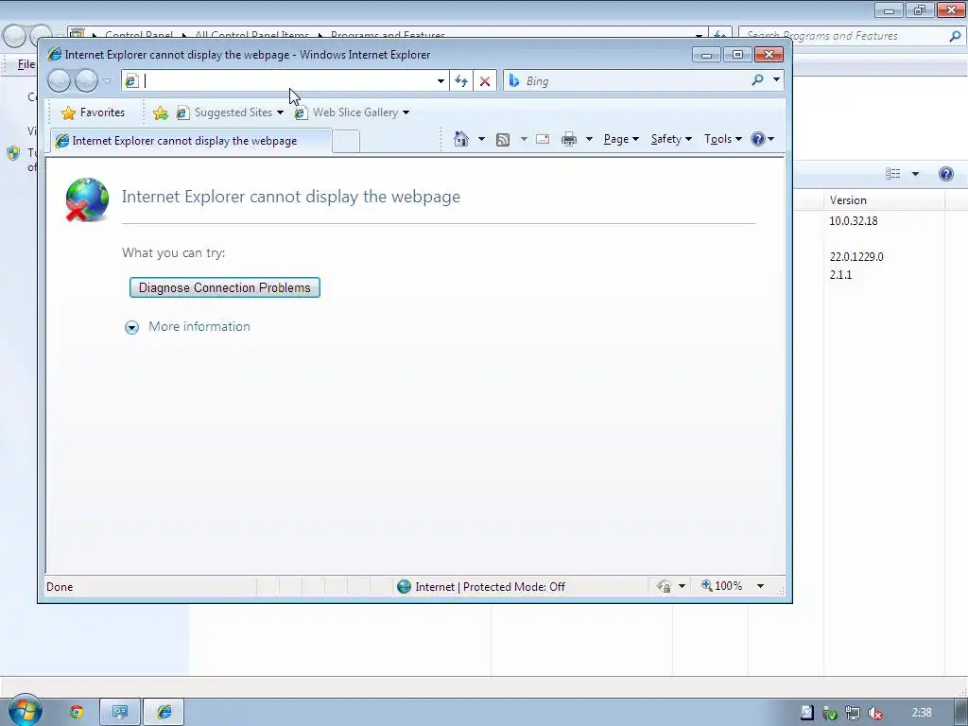Launch Google Chrome from the taskbar
Image resolution: width=968 pixels, height=726 pixels.
(x=77, y=712)
